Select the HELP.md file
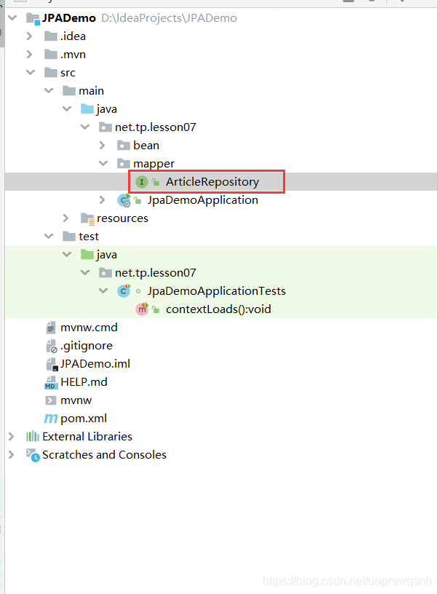This screenshot has height=594, width=438. [84, 382]
